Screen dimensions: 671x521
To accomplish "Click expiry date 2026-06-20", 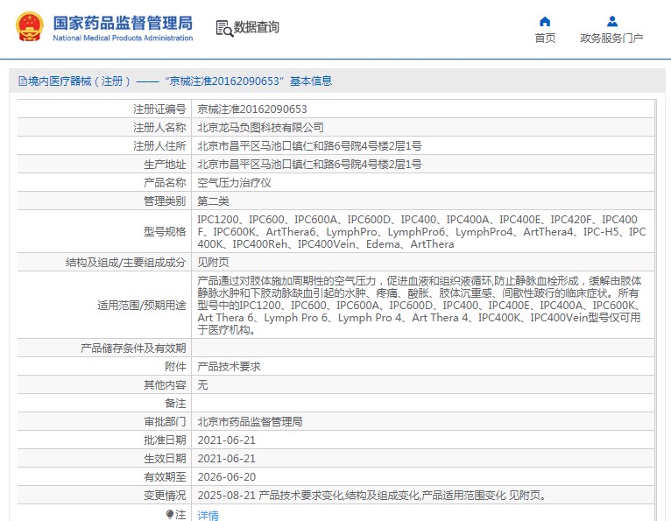I will [x=226, y=477].
